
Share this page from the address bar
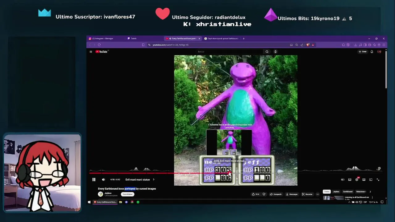[x=302, y=45]
